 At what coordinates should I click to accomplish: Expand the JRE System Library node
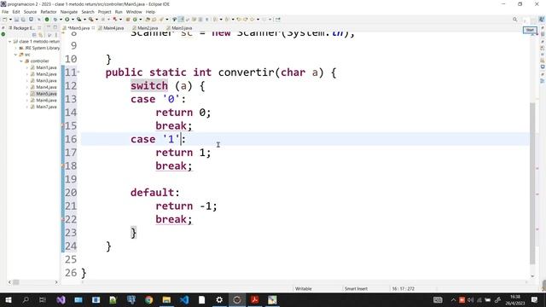point(15,48)
